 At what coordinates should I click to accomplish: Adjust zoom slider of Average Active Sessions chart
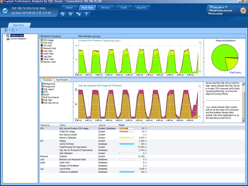[200, 46]
